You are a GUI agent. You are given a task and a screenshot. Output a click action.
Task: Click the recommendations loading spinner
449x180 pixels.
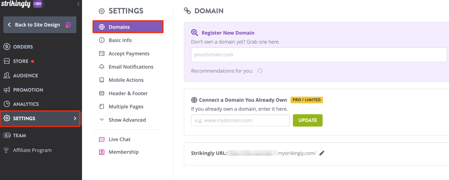[260, 71]
